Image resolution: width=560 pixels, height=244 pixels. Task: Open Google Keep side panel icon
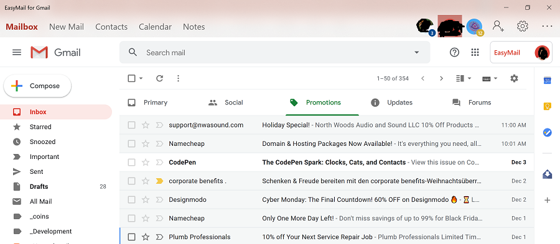(x=547, y=106)
